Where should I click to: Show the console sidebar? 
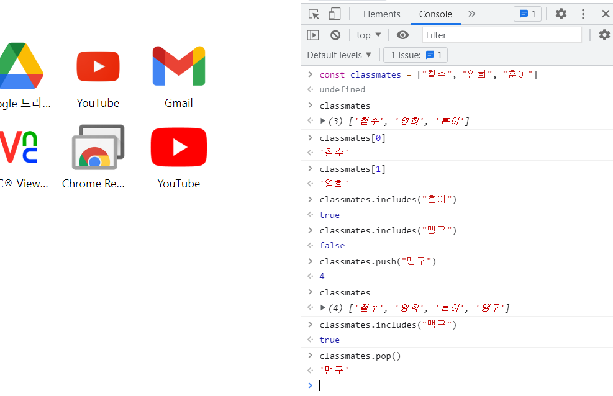click(x=313, y=35)
